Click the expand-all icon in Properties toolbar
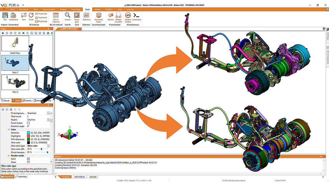 [x=3, y=109]
